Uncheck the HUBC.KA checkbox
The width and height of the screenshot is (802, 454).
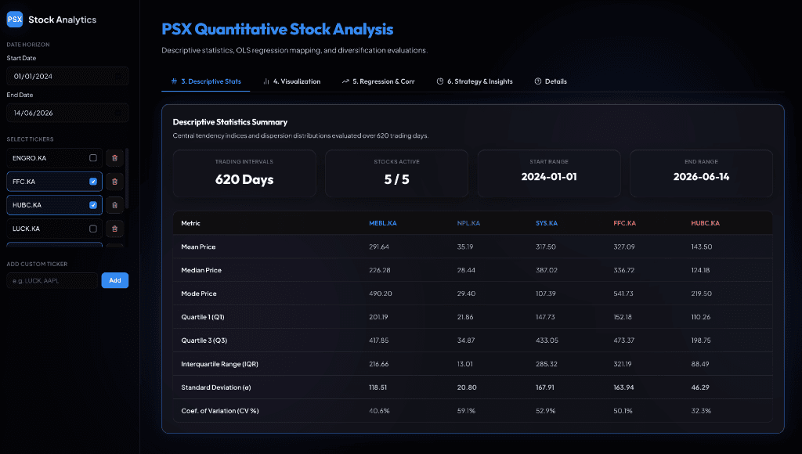click(x=93, y=205)
